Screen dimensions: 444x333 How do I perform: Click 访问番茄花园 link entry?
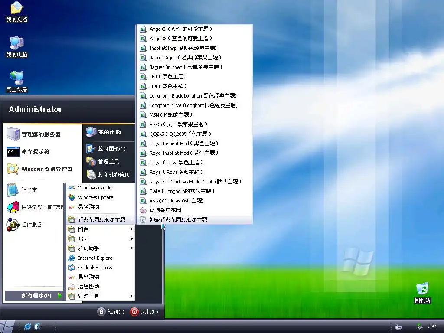pyautogui.click(x=195, y=210)
